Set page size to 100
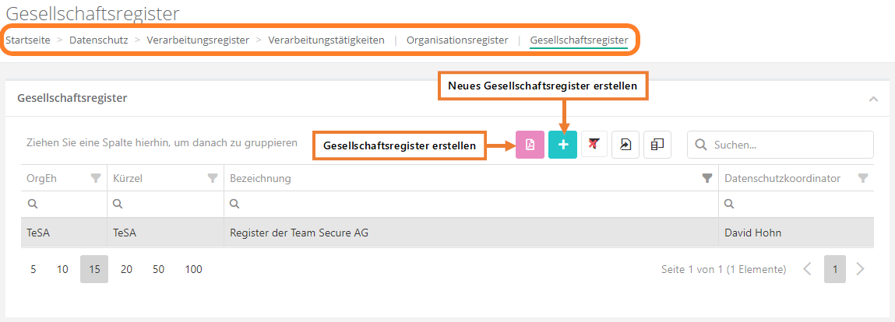This screenshot has height=322, width=895. pyautogui.click(x=193, y=269)
